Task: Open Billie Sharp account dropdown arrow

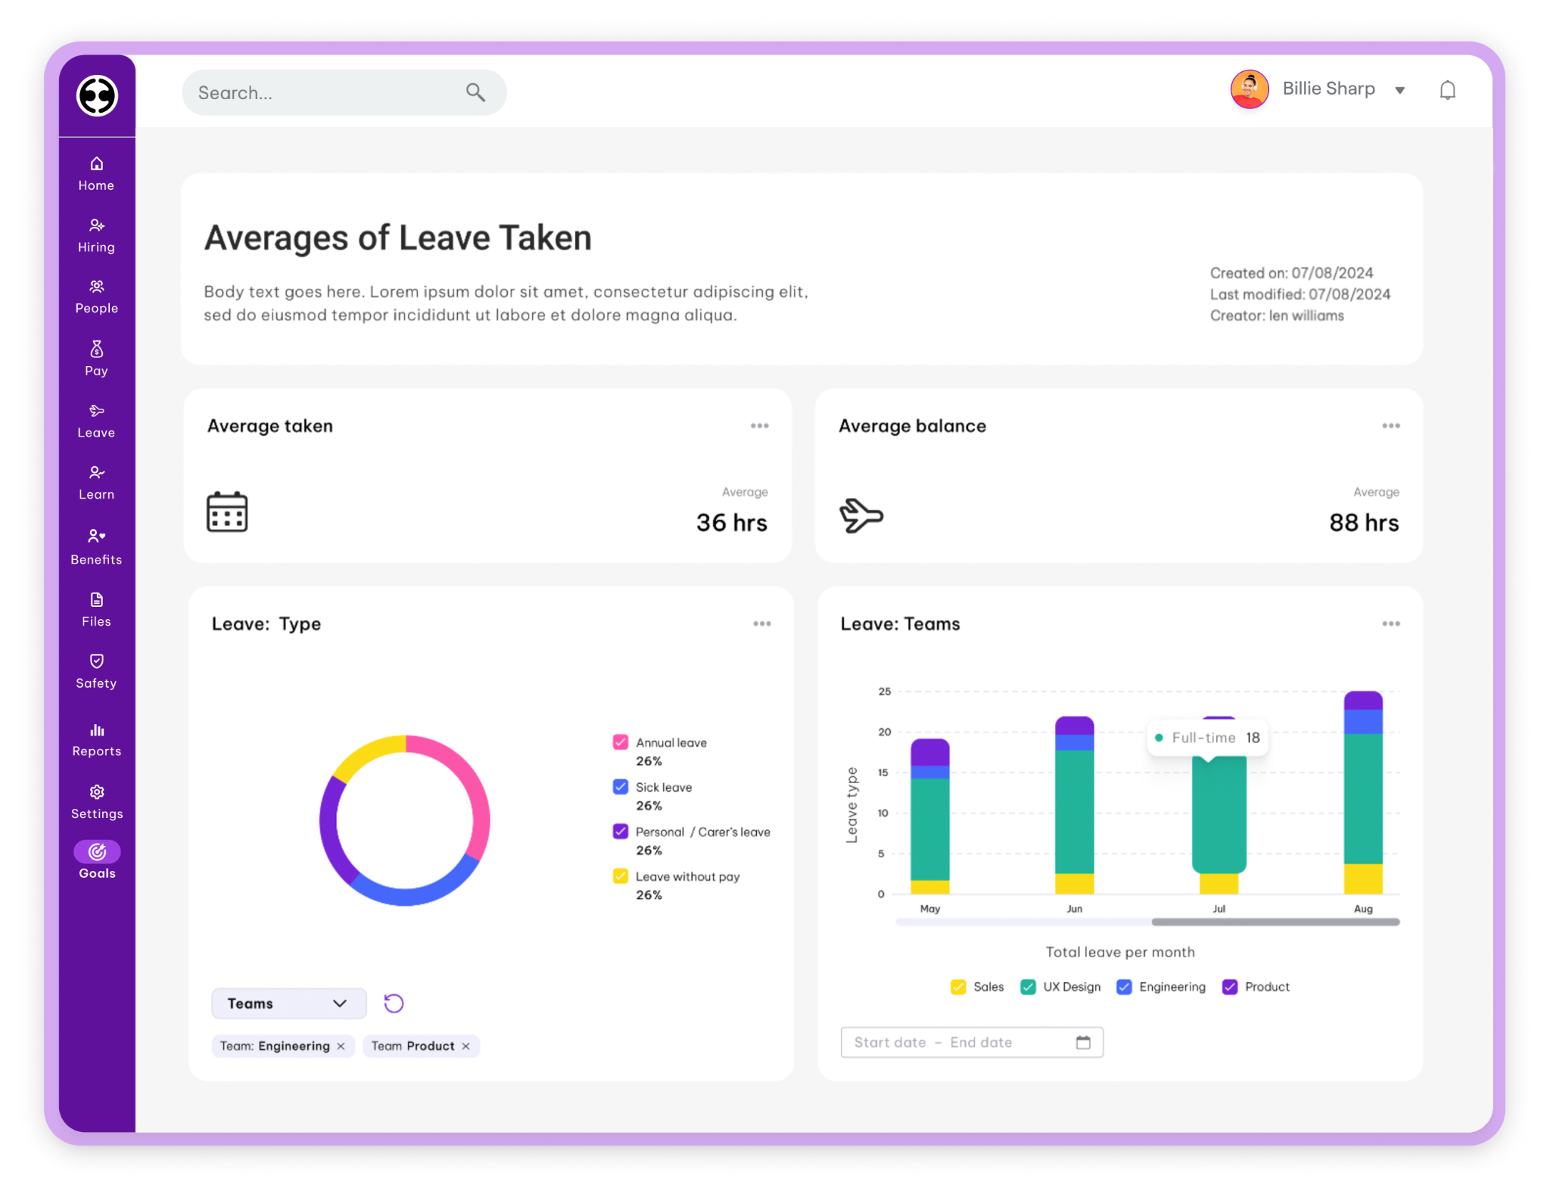Action: point(1400,90)
